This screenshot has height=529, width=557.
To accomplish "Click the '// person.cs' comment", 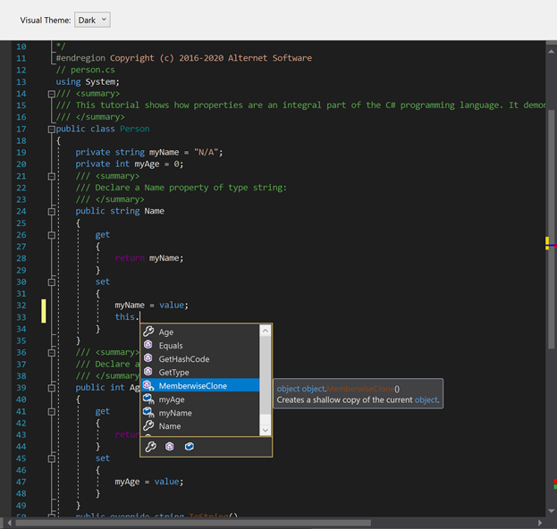I will (x=85, y=70).
